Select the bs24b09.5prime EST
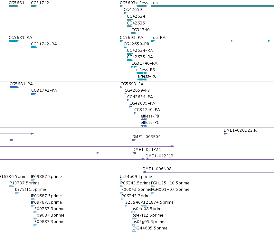The width and height of the screenshot is (274, 233). click(x=121, y=180)
